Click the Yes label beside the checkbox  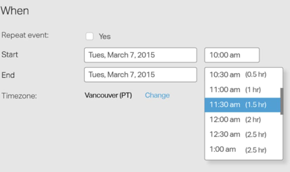[105, 36]
